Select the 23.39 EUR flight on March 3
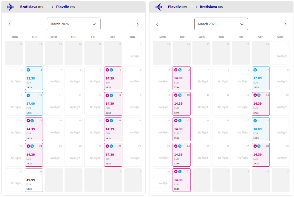The height and width of the screenshot is (197, 294). 34,79
